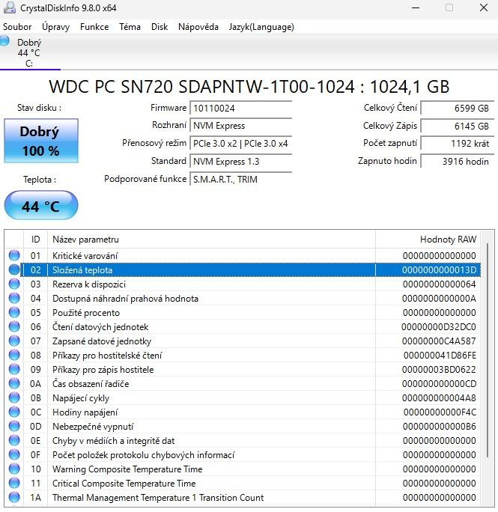The height and width of the screenshot is (512, 498).
Task: Close the CrystalDiskInfo window
Action: (484, 7)
